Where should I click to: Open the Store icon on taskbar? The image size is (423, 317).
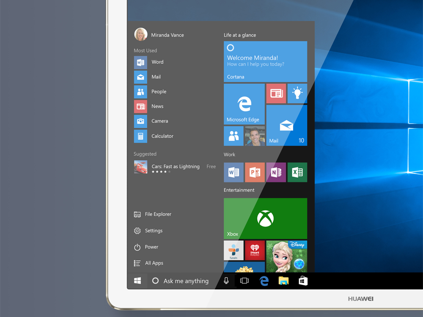tap(303, 281)
